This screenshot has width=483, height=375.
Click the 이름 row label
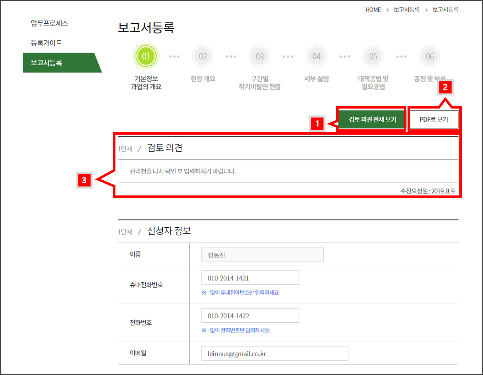[135, 255]
